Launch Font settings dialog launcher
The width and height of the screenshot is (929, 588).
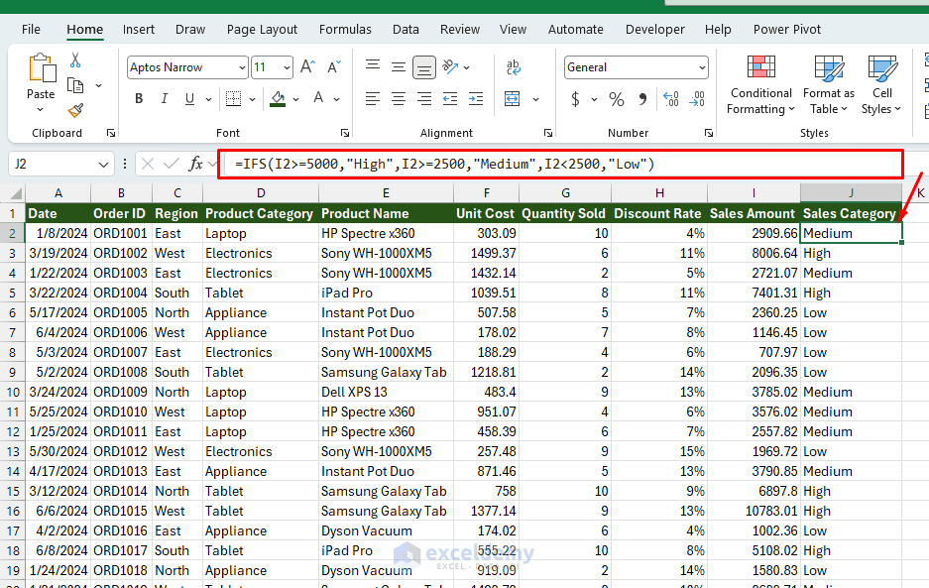tap(345, 134)
